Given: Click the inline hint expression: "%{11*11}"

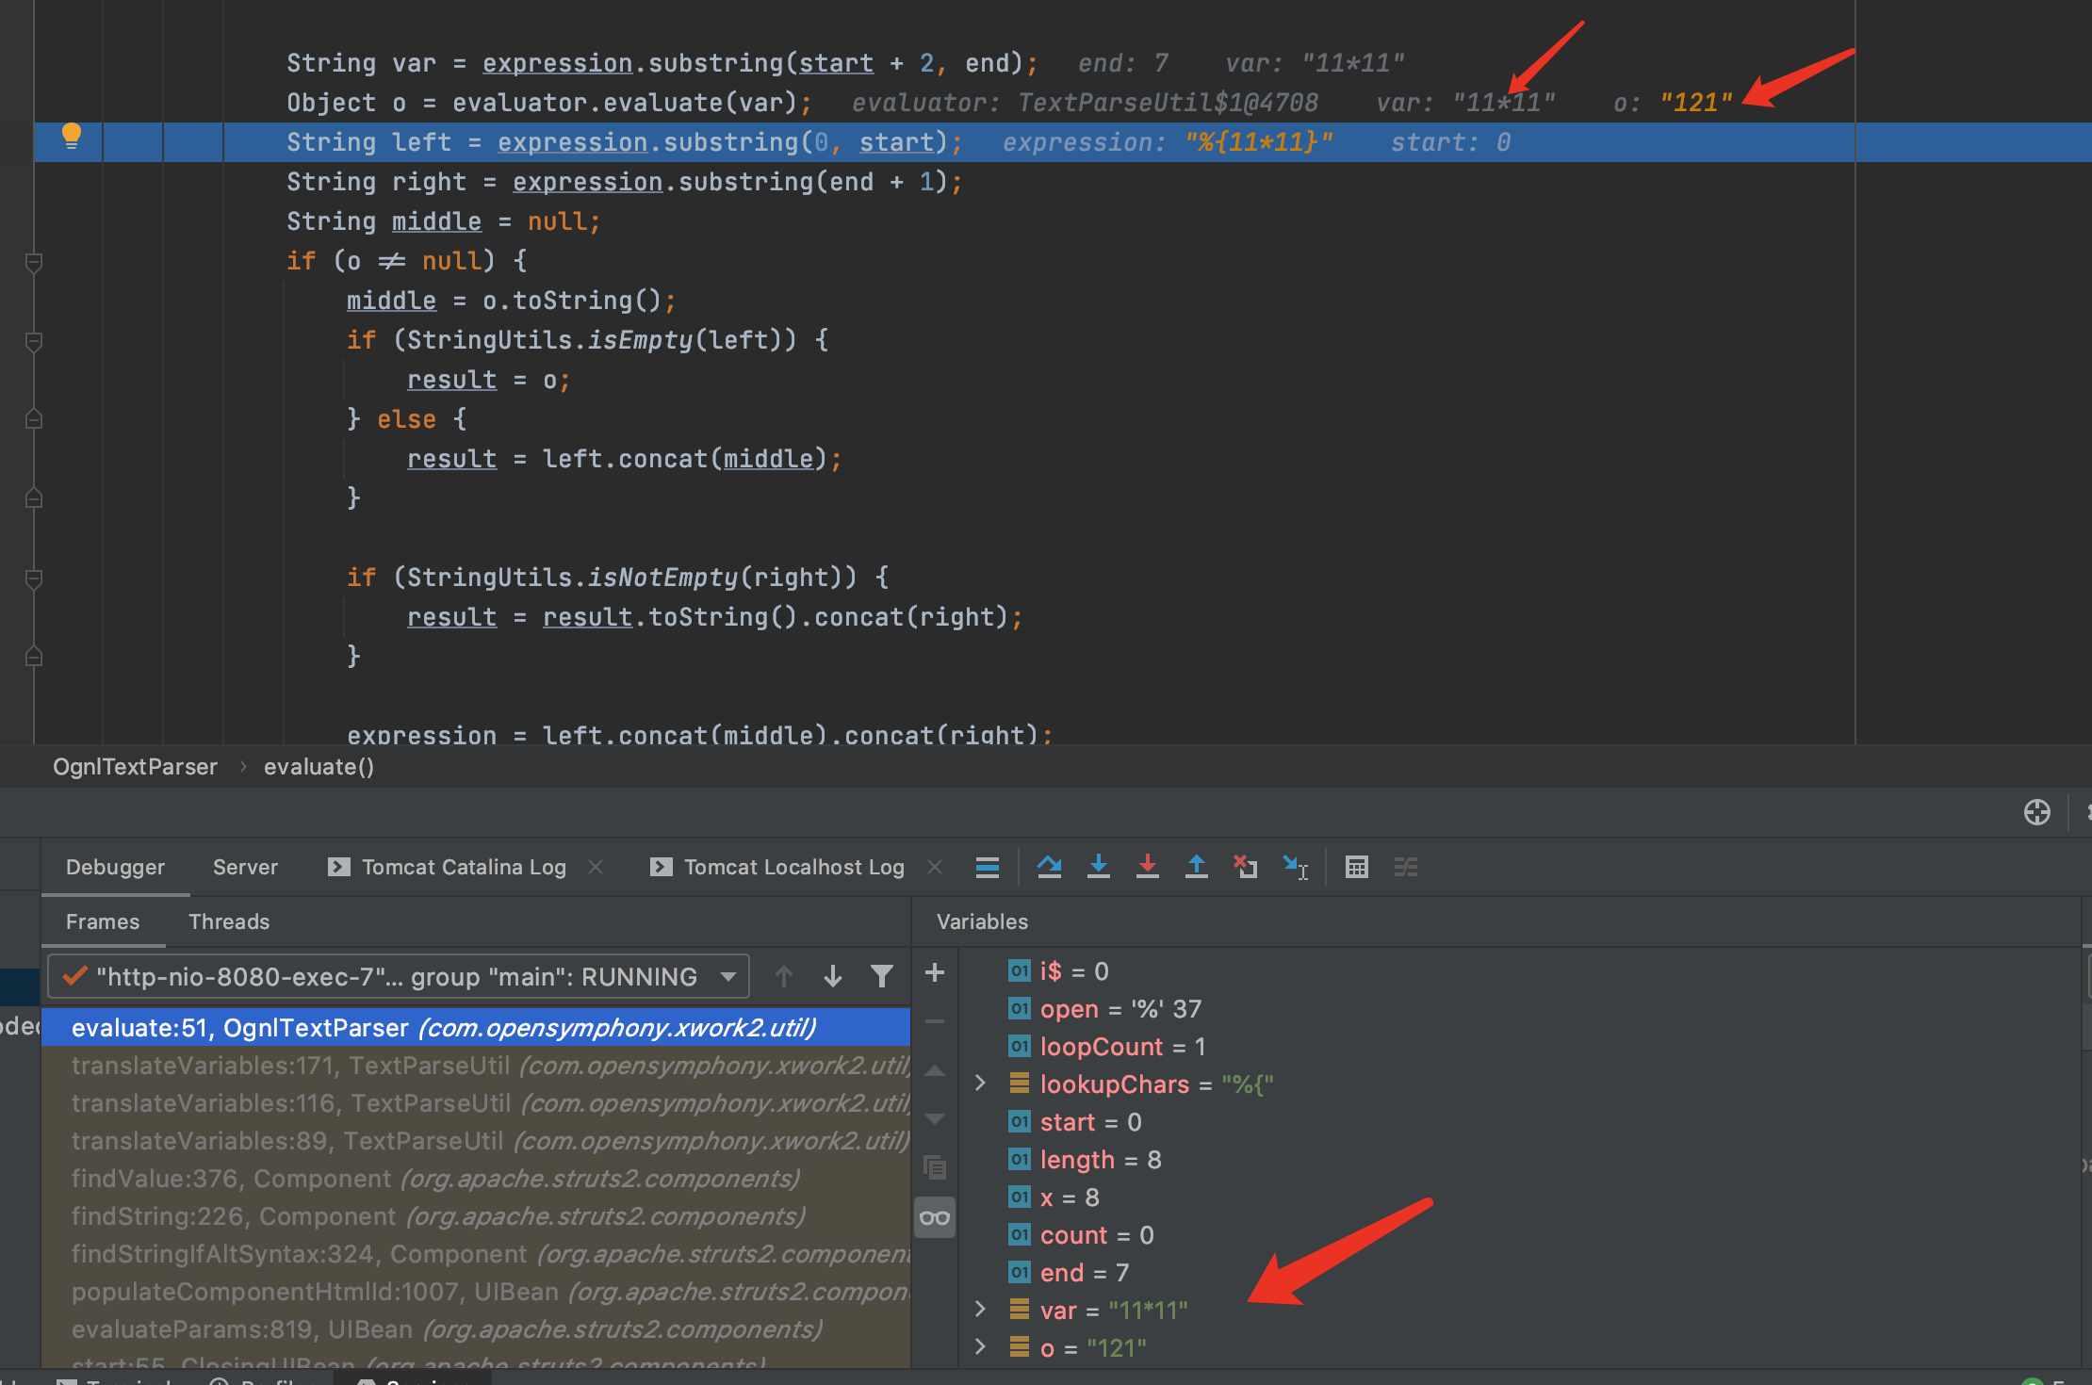Looking at the screenshot, I should tap(1168, 142).
